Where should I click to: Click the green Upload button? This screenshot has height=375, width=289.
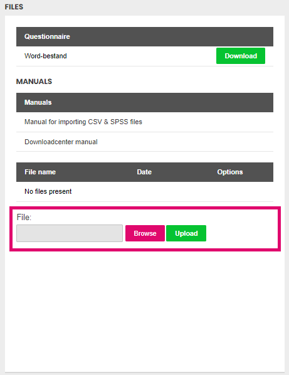(x=186, y=233)
